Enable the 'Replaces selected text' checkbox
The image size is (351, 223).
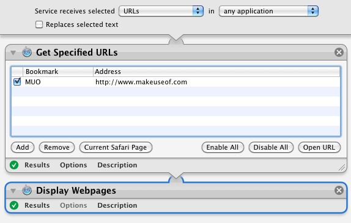tap(39, 24)
